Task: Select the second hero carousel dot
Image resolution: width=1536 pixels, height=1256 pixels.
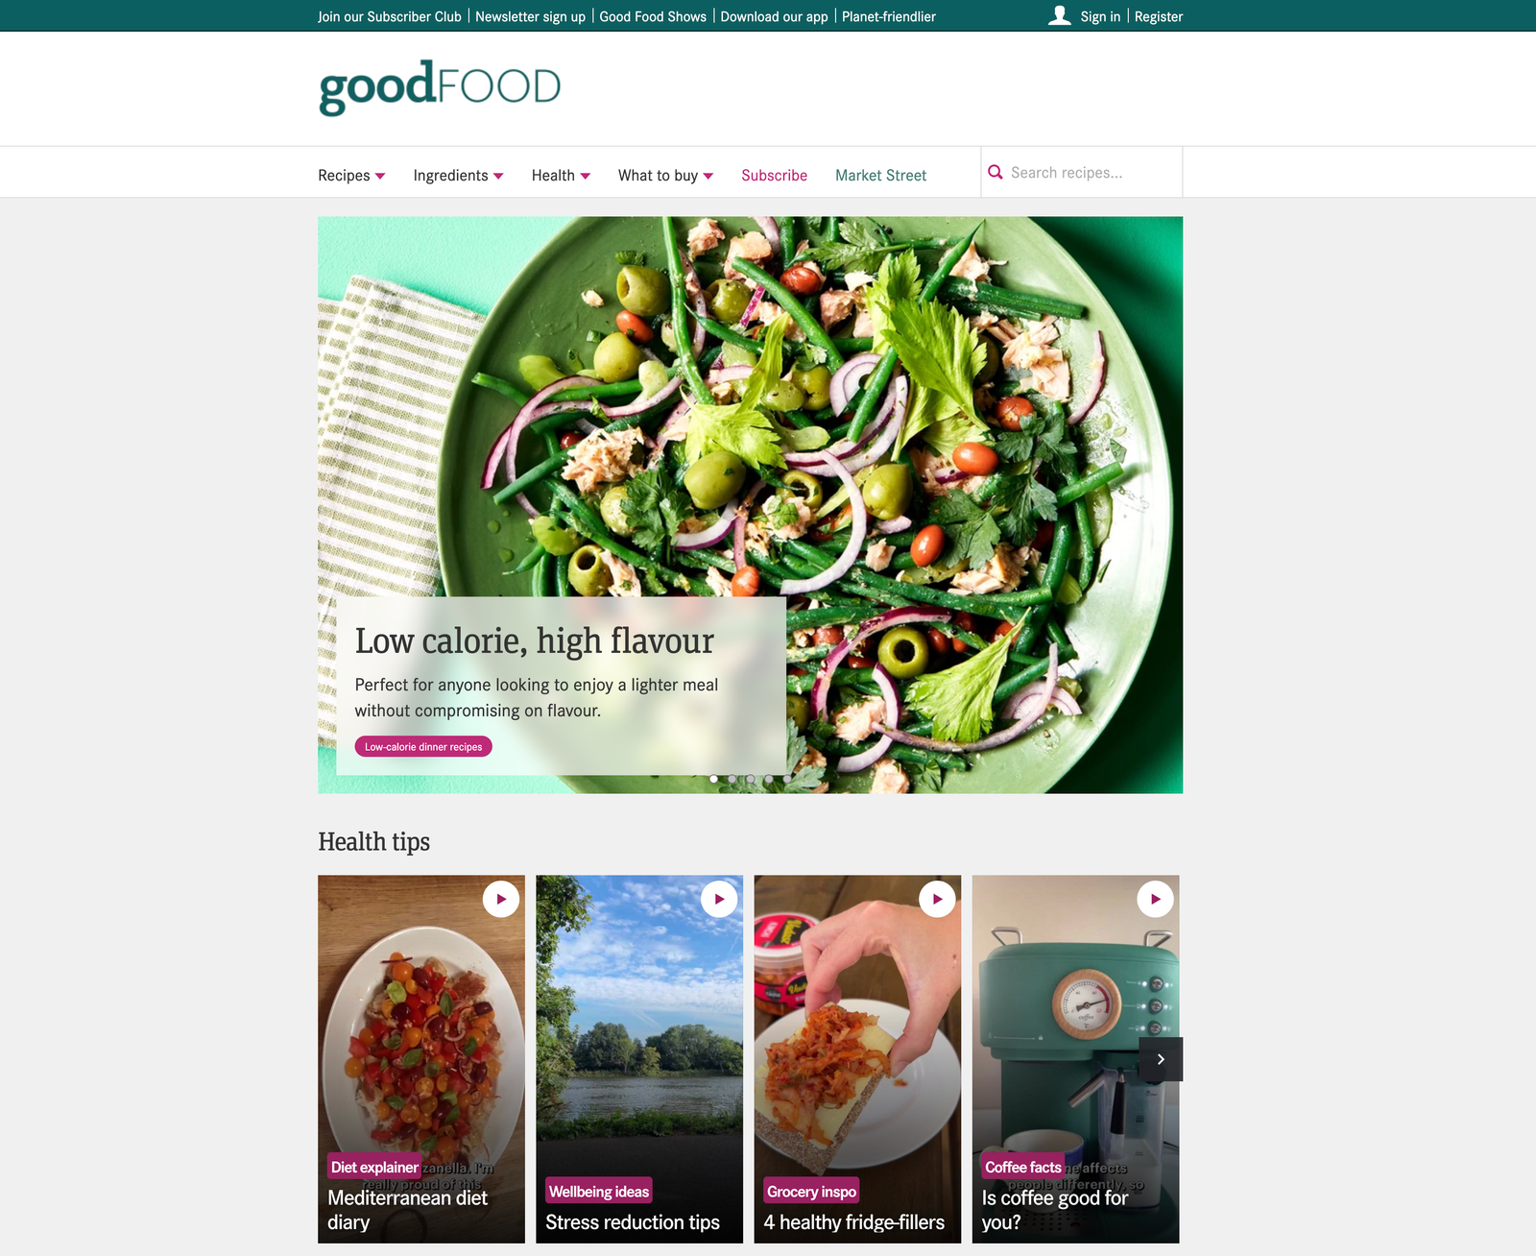Action: pyautogui.click(x=732, y=779)
